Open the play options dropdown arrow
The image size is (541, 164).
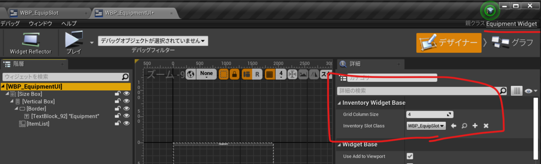(92, 42)
